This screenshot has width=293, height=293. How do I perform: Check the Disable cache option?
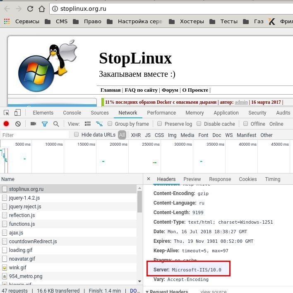pyautogui.click(x=199, y=124)
